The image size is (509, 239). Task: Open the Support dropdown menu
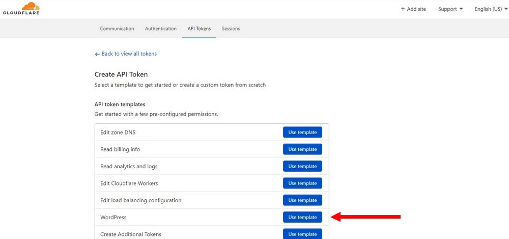pos(450,9)
